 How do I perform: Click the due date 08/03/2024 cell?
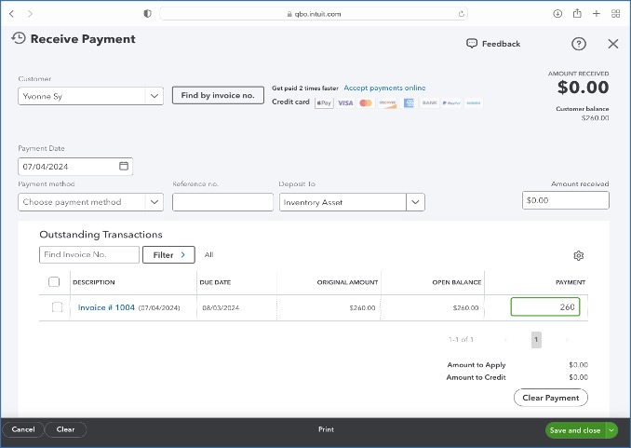click(x=221, y=307)
